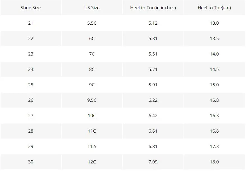Click the 10C US size cell
Screen dimensions: 246x171
click(x=92, y=115)
